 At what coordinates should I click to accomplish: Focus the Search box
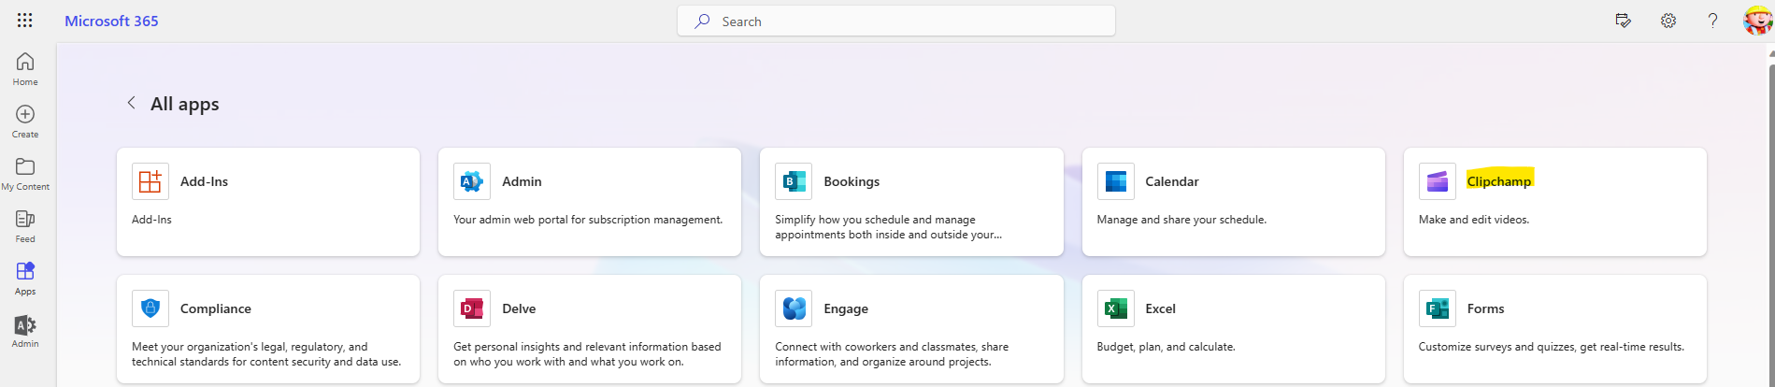tap(896, 21)
